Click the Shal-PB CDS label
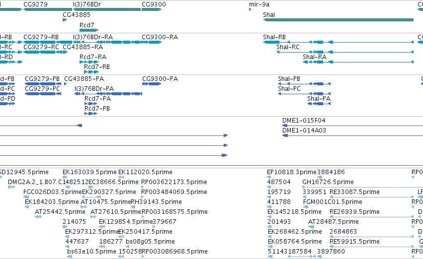Image resolution: width=423 pixels, height=259 pixels. (x=289, y=79)
